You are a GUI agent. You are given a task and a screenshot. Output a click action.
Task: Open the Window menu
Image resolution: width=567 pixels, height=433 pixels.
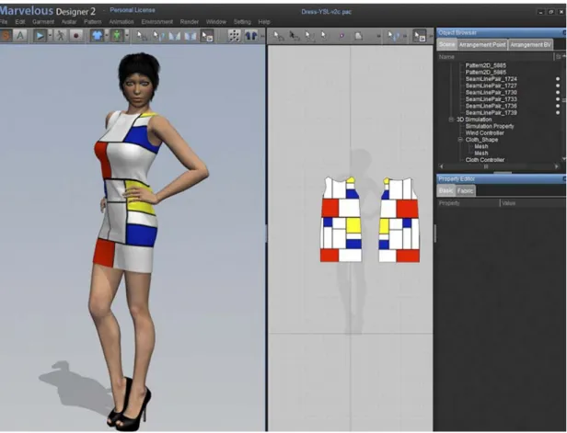tap(216, 22)
